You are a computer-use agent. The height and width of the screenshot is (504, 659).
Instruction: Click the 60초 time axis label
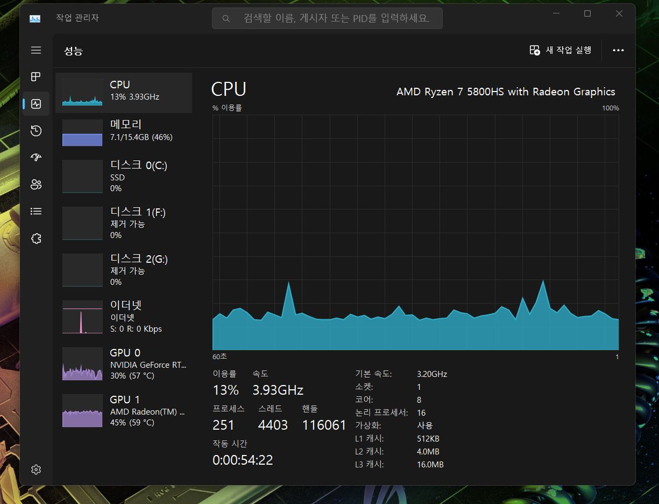pyautogui.click(x=219, y=356)
